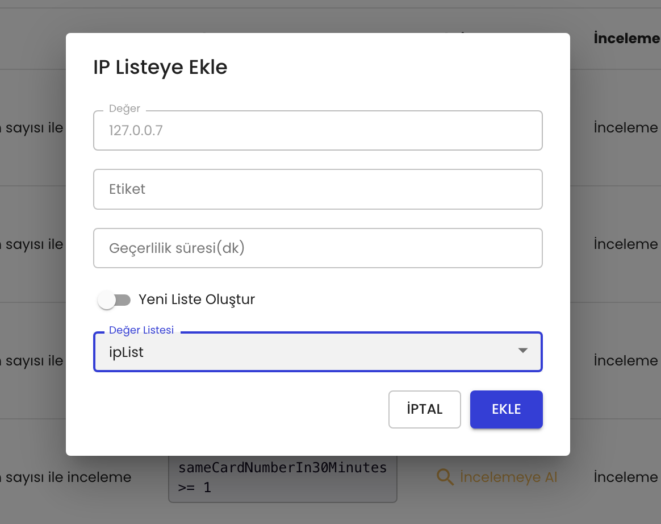The height and width of the screenshot is (524, 661).
Task: Click the topmost İnceleme cell below the header
Action: 625,128
